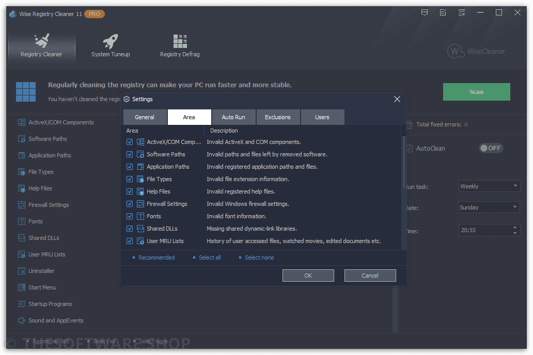Open the Run task Weekly dropdown
This screenshot has height=355, width=533.
click(489, 186)
